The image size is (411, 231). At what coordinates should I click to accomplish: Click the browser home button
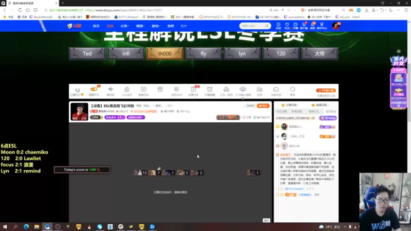click(x=28, y=10)
